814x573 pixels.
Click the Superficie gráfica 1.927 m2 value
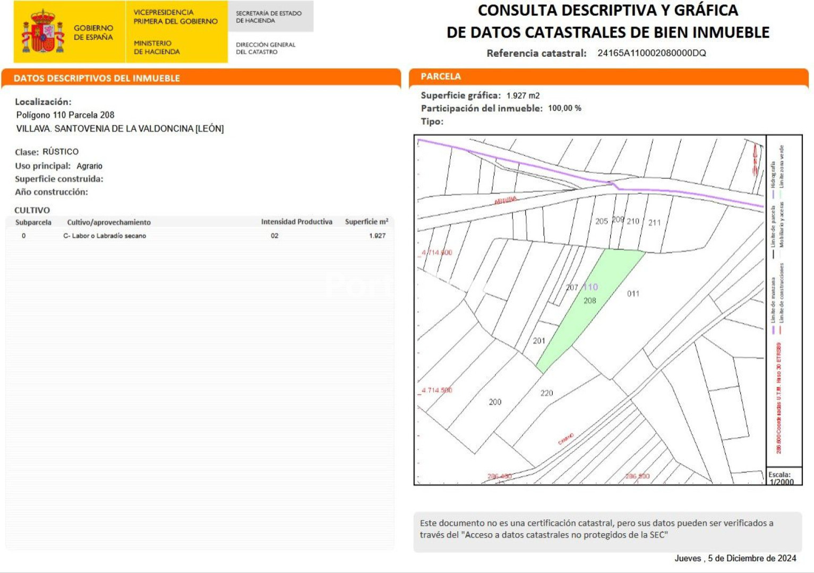point(522,95)
